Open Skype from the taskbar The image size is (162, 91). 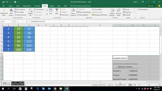click(x=43, y=89)
